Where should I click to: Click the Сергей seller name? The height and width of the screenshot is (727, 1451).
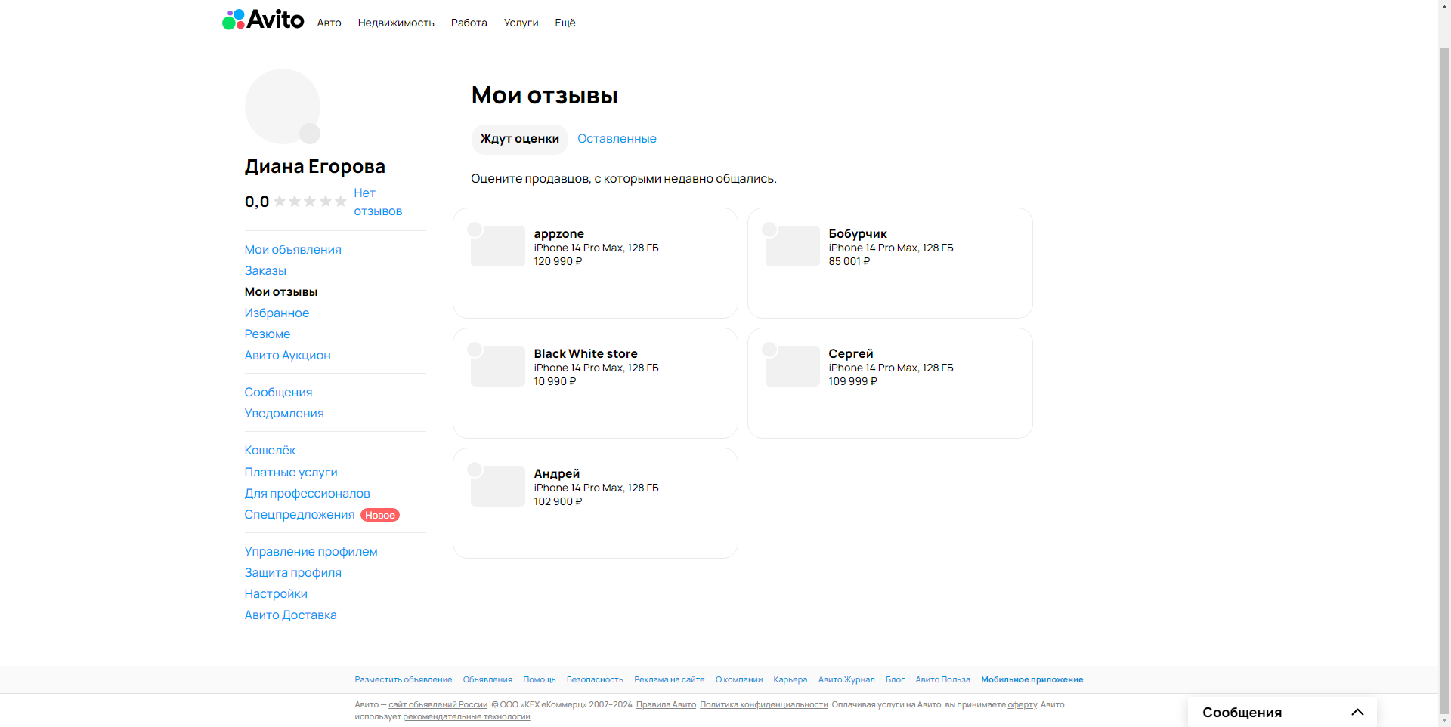(x=851, y=354)
